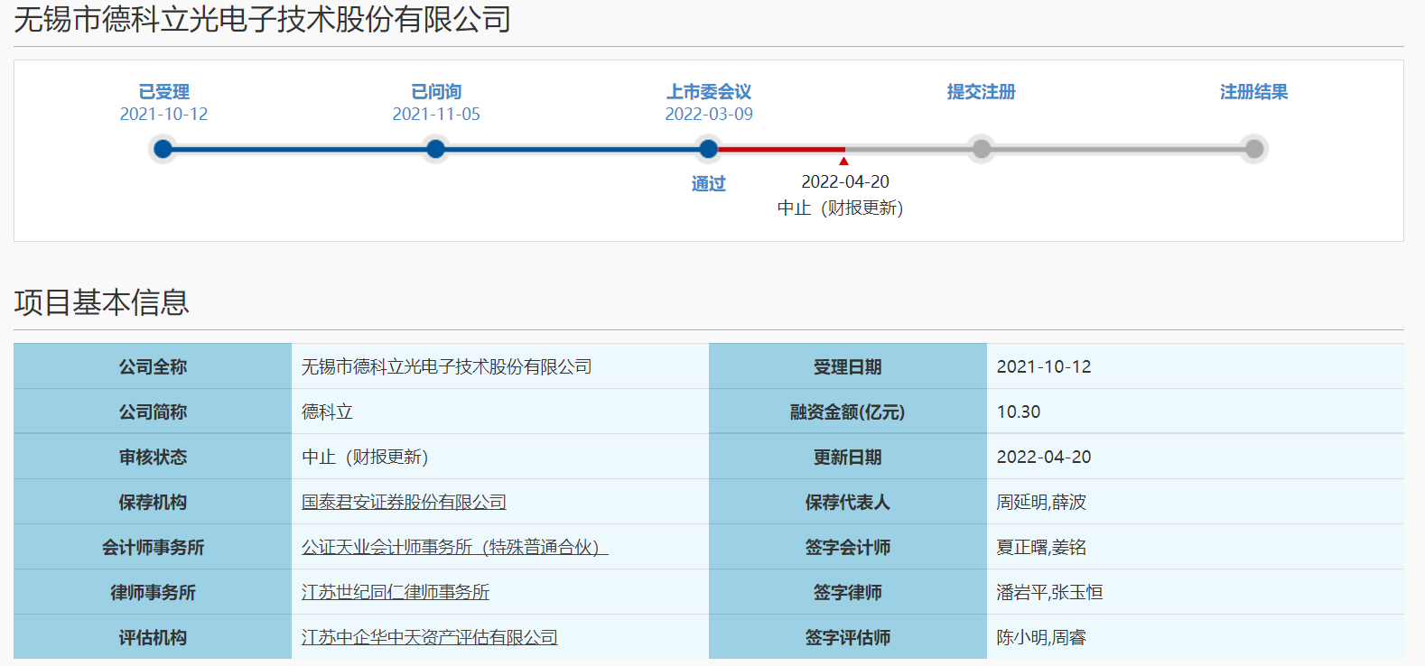This screenshot has height=666, width=1425.
Task: Click the 已受理 timeline node dot
Action: pos(163,149)
